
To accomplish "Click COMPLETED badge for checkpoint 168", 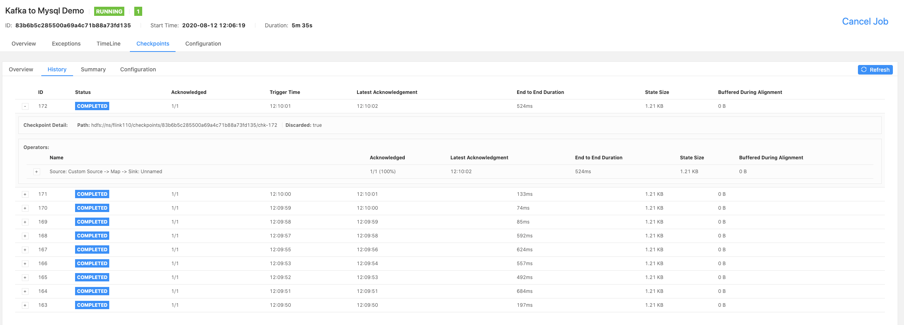I will [92, 236].
